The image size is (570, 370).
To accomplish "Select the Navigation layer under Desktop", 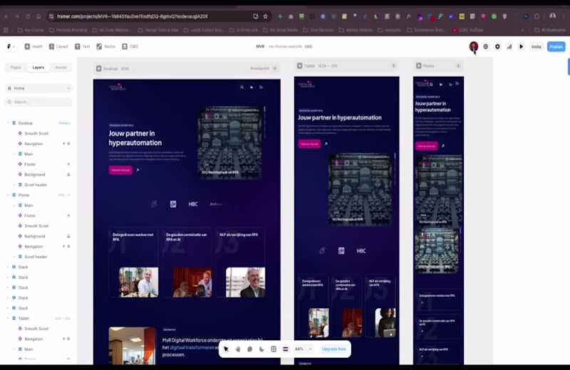I will pyautogui.click(x=33, y=144).
